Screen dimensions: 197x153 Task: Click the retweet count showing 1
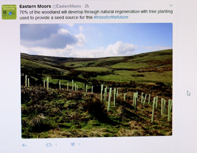pos(56,145)
